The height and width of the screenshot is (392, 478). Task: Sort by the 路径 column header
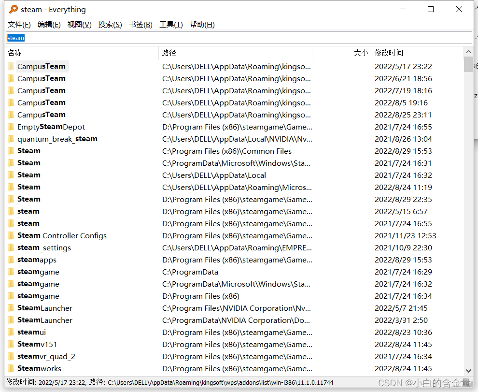pyautogui.click(x=236, y=53)
